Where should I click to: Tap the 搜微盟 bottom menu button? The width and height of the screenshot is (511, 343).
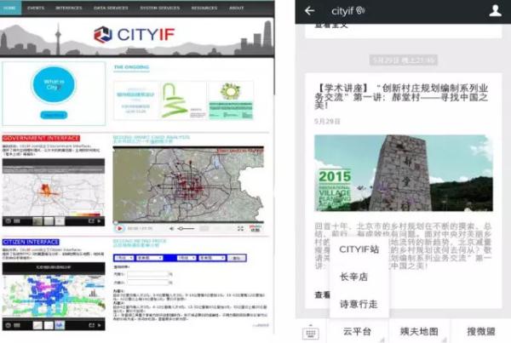480,331
